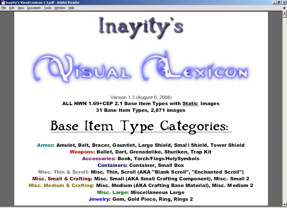Viewport: 287px width, 208px height.
Task: Click the Adobe Reader PDF icon in title bar
Action: pyautogui.click(x=3, y=3)
